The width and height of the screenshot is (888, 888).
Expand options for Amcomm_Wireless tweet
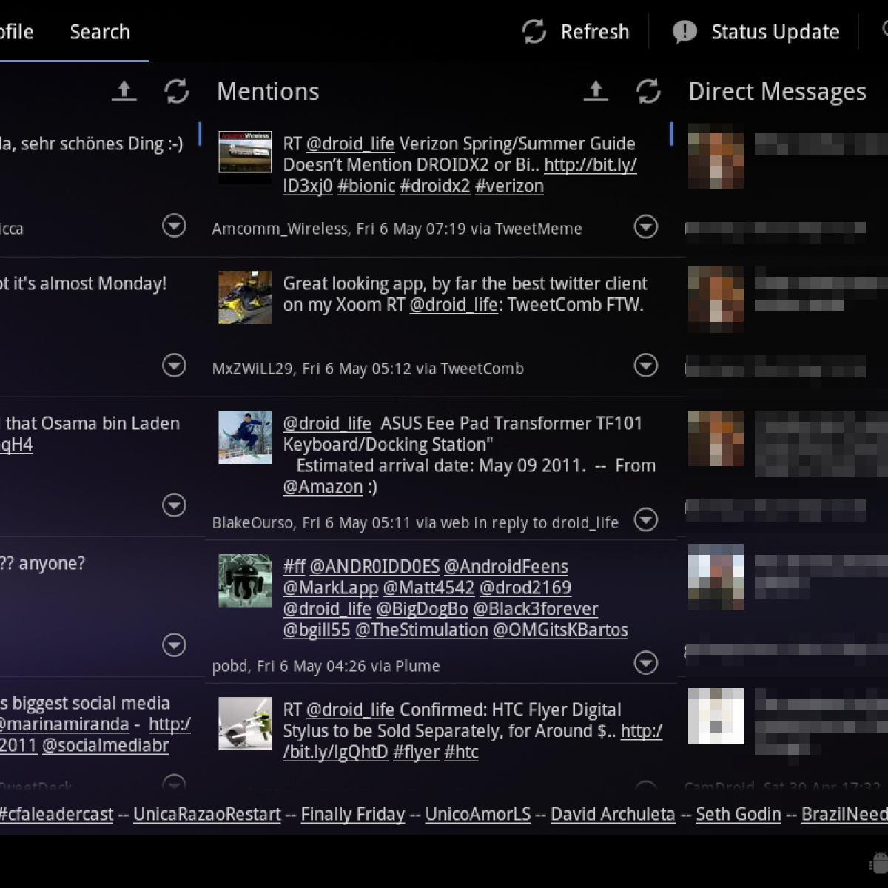646,227
